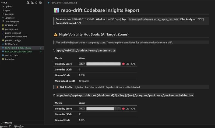Open turbo.json file

pos(10,59)
